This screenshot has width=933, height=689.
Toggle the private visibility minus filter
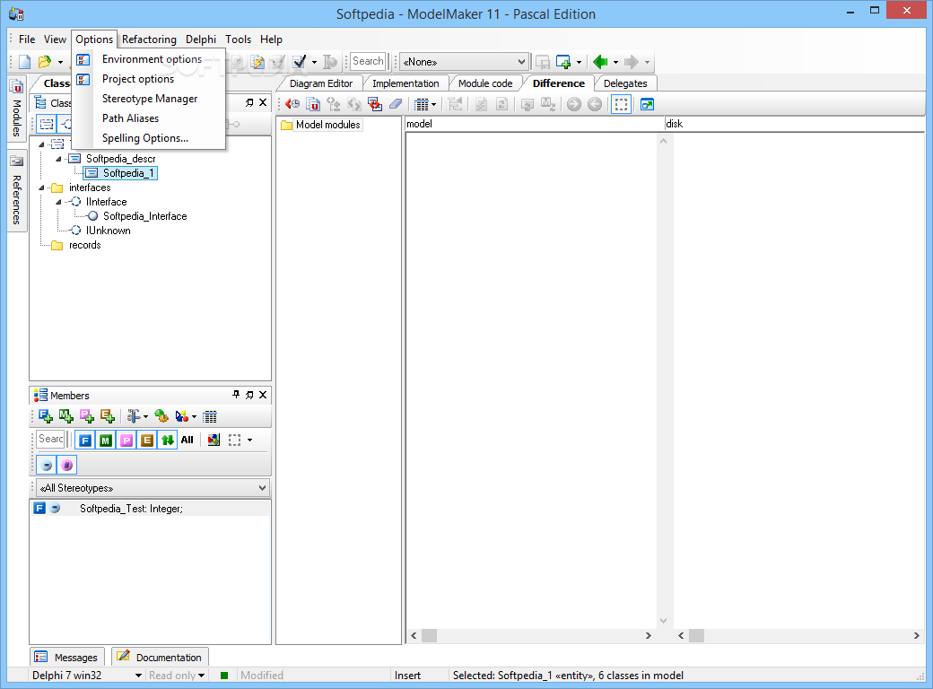pyautogui.click(x=47, y=466)
